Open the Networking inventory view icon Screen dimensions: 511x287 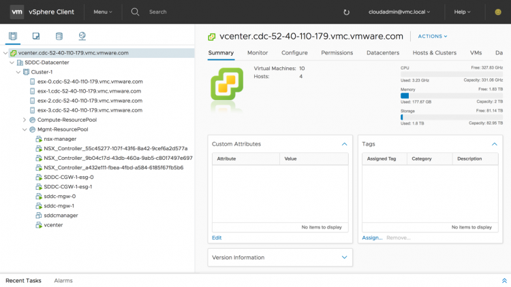click(82, 36)
